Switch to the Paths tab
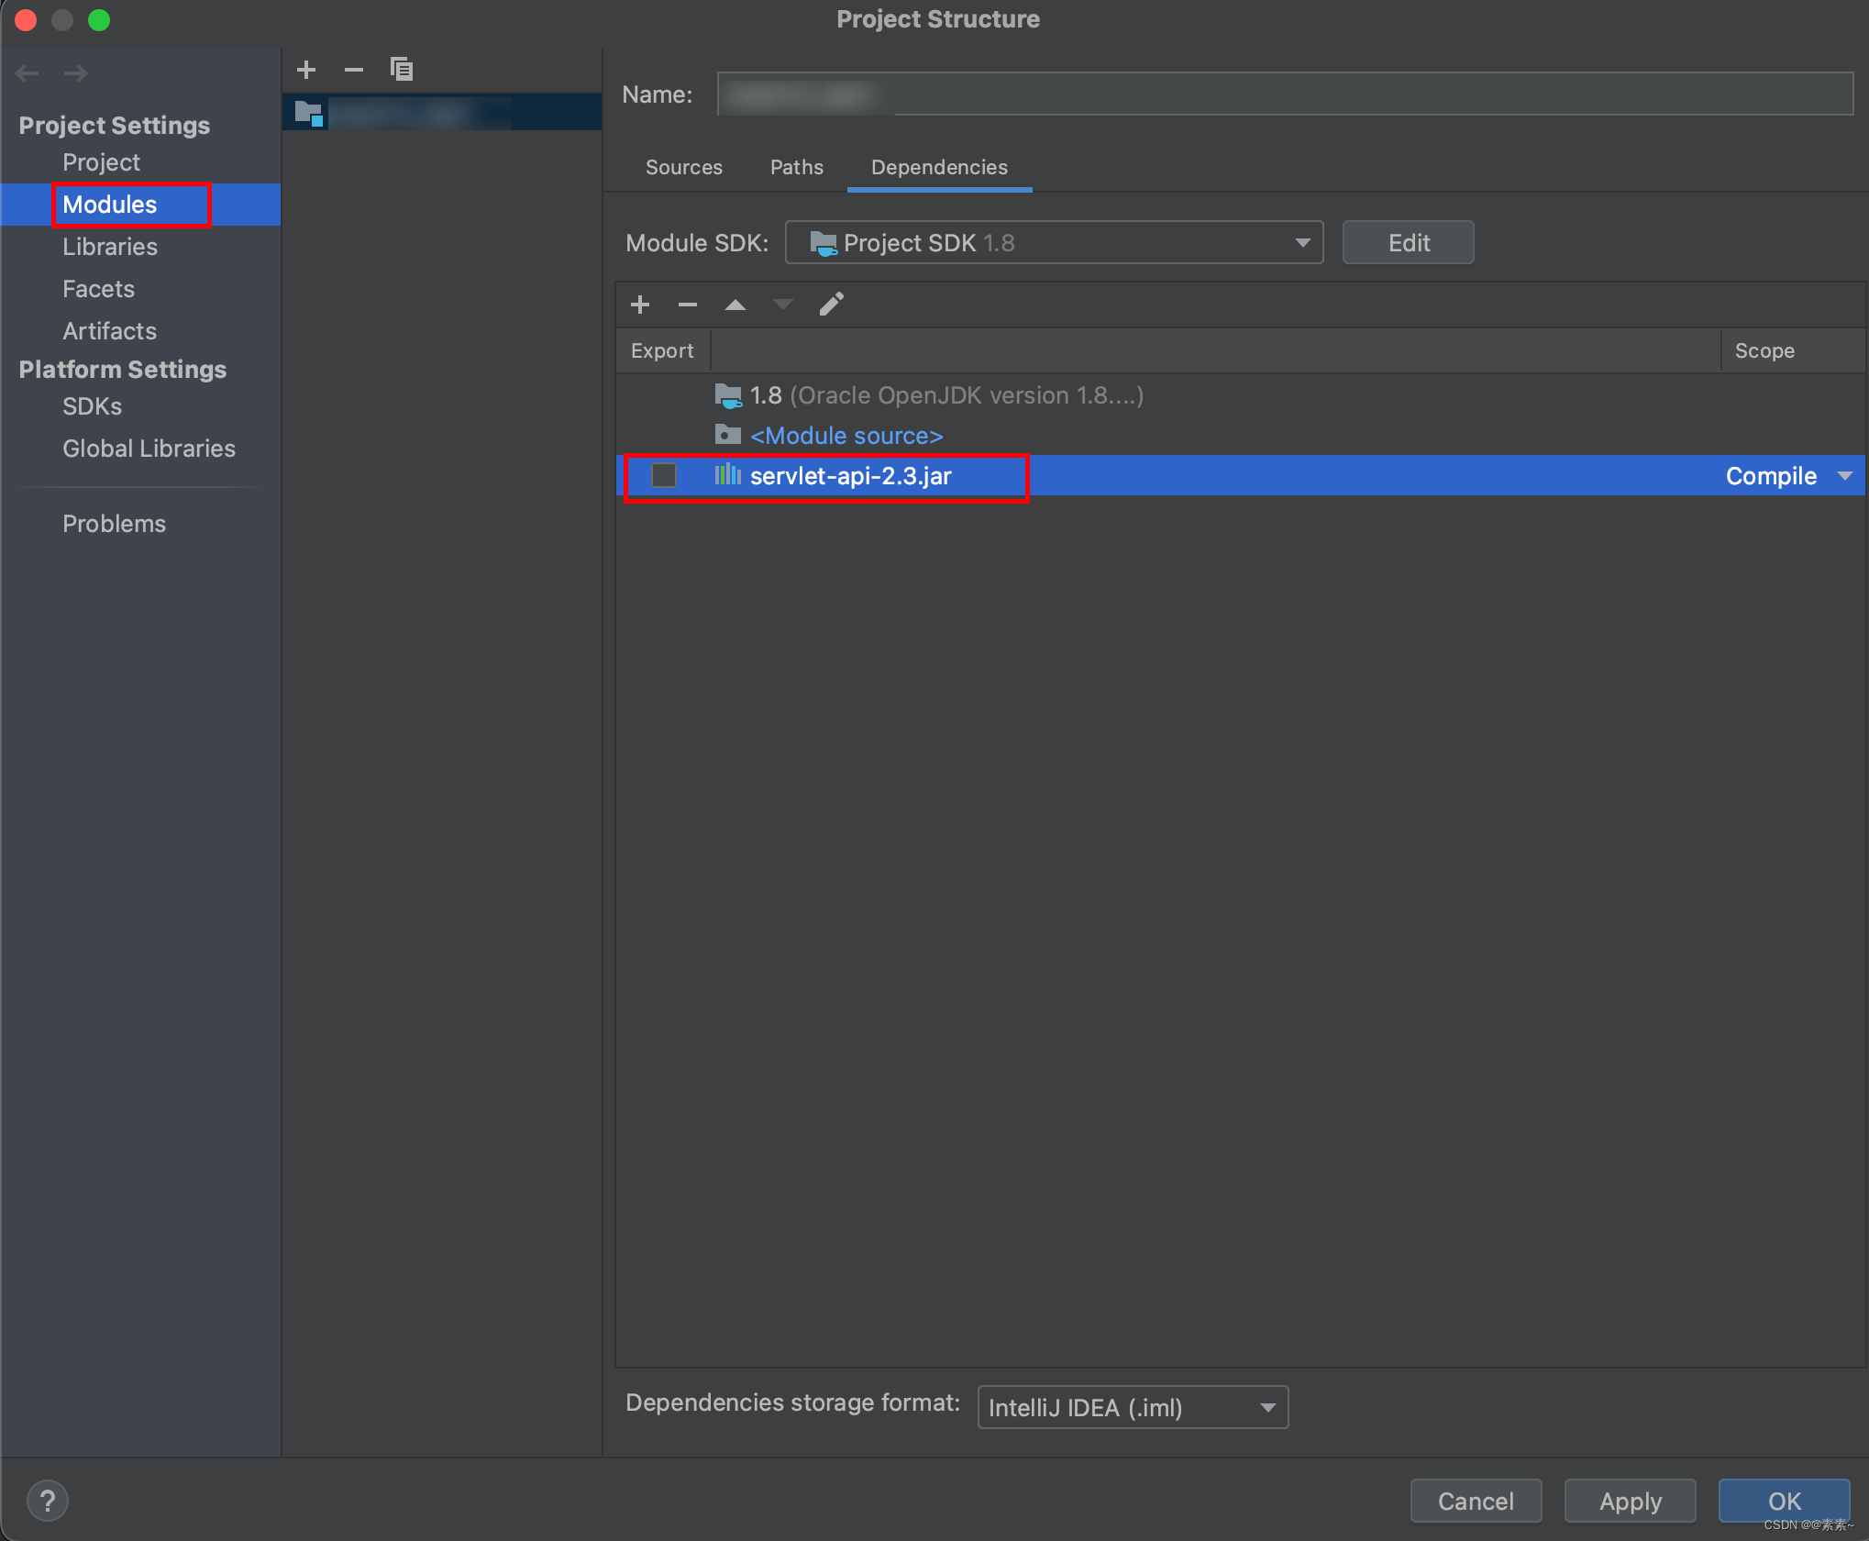The height and width of the screenshot is (1541, 1869). click(797, 167)
